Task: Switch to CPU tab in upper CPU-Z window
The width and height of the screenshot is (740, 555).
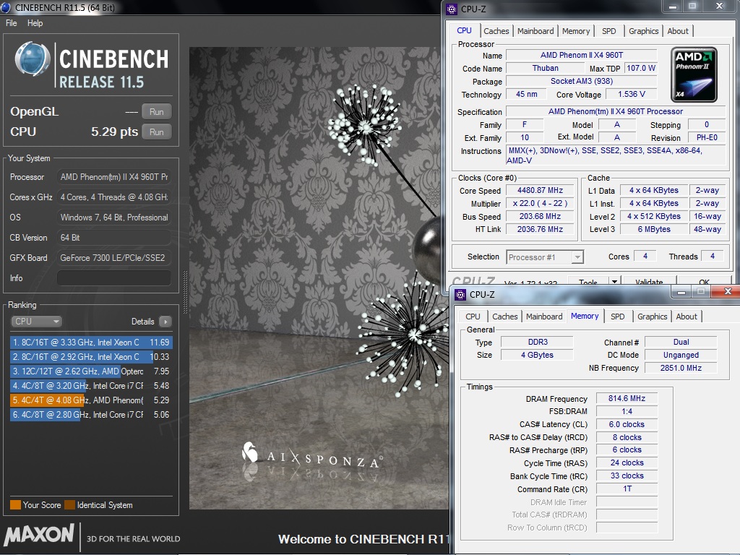Action: [465, 30]
